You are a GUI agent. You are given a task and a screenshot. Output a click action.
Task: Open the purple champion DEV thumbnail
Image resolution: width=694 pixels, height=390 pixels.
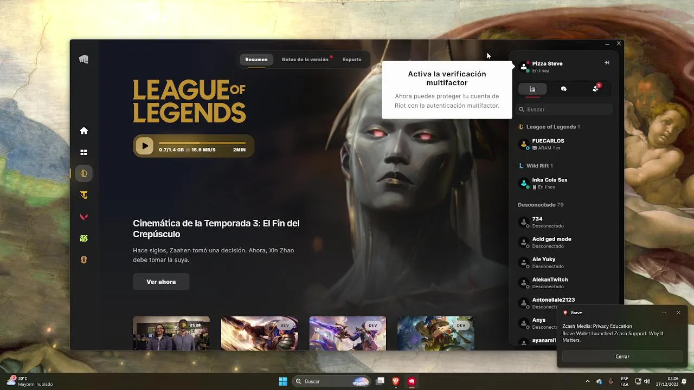click(348, 333)
